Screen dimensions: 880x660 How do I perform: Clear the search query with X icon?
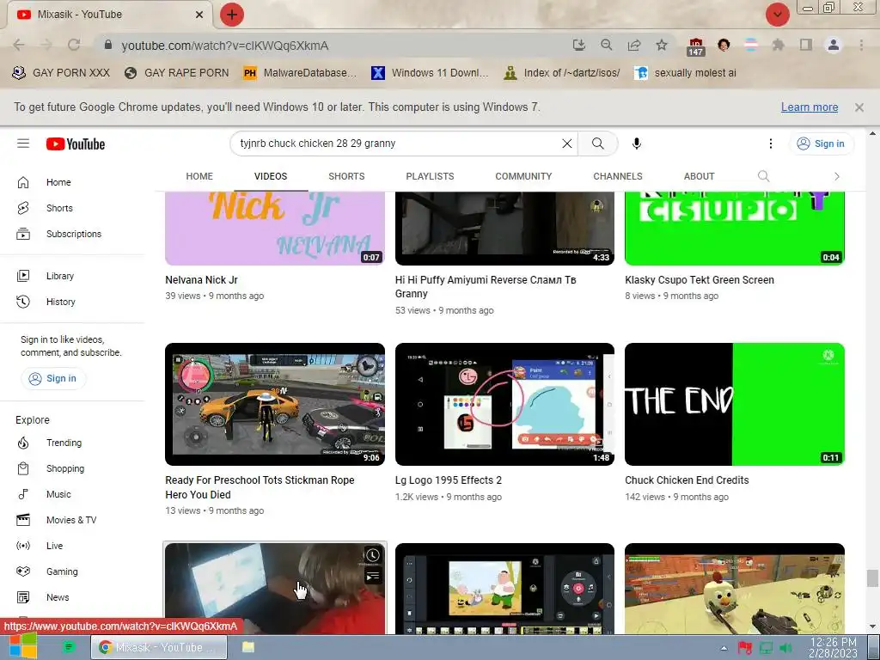click(567, 144)
